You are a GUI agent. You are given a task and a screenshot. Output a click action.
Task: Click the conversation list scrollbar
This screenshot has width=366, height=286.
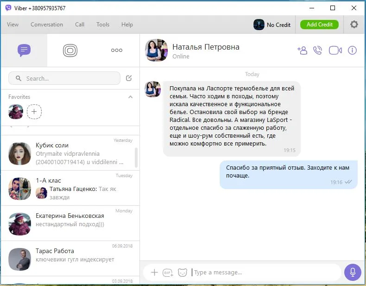click(x=136, y=158)
